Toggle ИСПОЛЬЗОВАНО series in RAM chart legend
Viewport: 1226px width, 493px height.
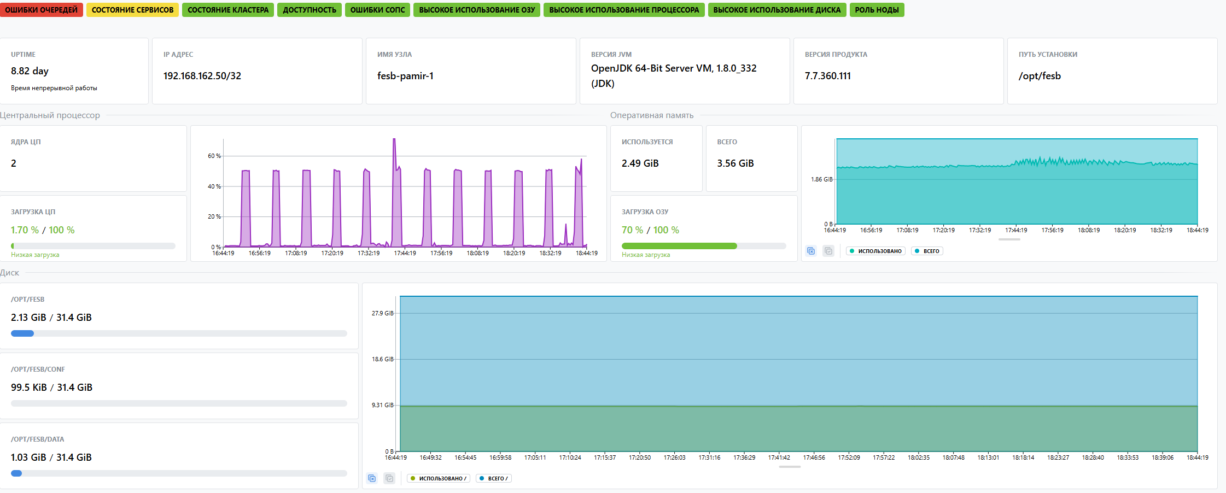click(875, 251)
